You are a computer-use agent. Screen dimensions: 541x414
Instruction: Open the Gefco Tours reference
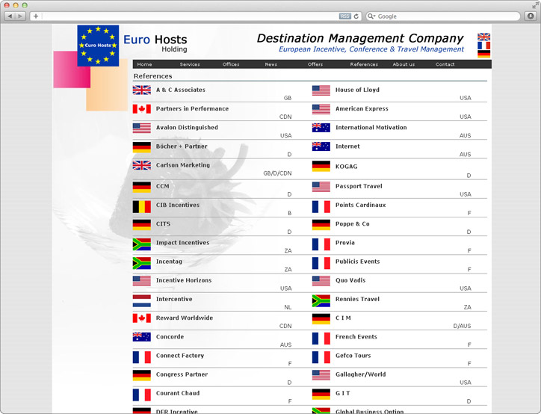pos(353,356)
